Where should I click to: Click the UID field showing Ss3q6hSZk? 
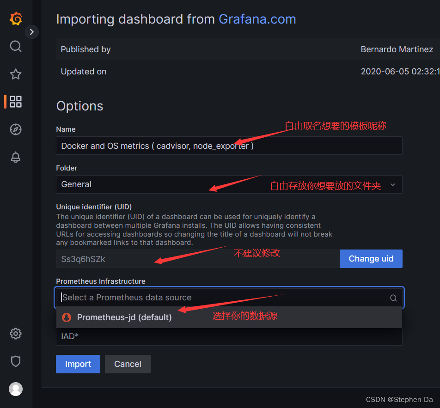pos(198,259)
